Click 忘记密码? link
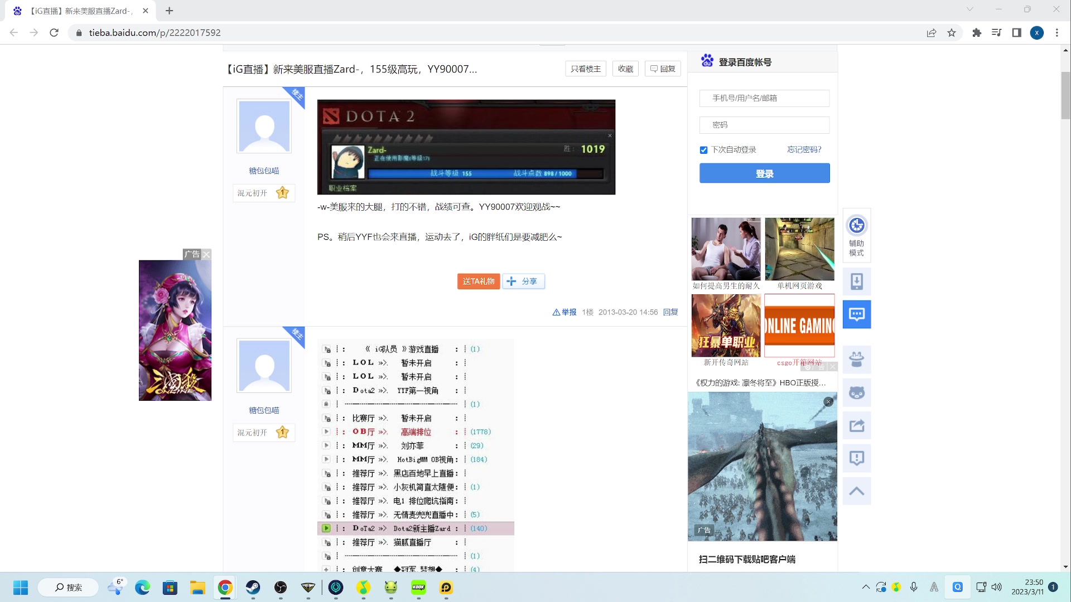Viewport: 1071px width, 602px height. click(804, 149)
